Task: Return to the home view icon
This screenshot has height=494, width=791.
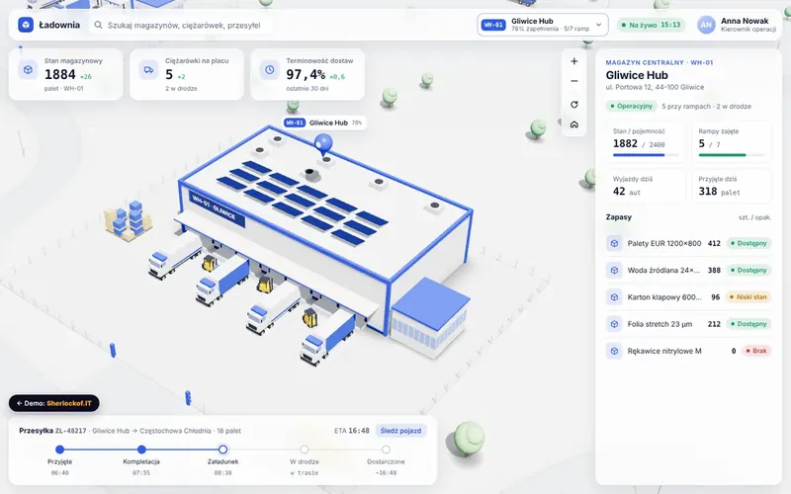Action: [574, 124]
